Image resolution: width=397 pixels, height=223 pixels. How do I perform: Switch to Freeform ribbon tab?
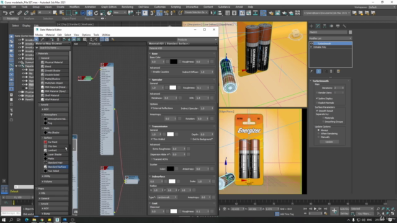tap(29, 19)
